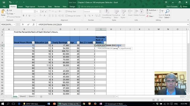The width and height of the screenshot is (190, 106).
Task: Open the Microsoft Edge taskbar icon
Action: pyautogui.click(x=19, y=104)
